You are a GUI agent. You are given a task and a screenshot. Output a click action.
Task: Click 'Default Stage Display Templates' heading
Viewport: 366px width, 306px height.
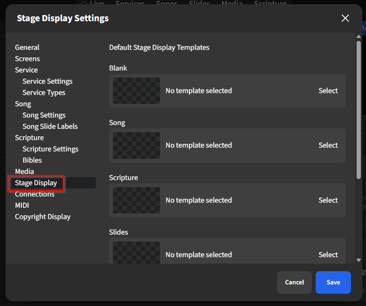(x=159, y=47)
